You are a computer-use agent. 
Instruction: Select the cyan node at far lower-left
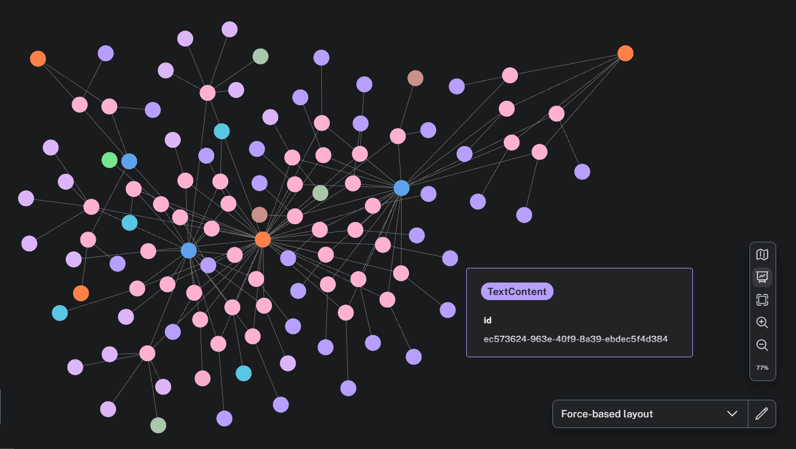[59, 313]
